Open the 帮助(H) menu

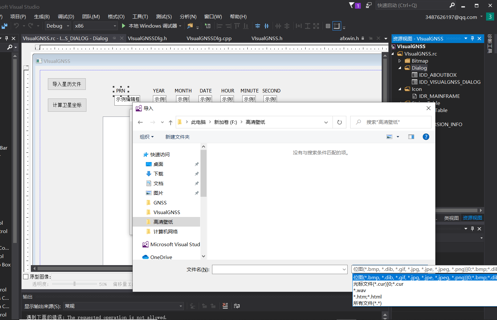[238, 17]
